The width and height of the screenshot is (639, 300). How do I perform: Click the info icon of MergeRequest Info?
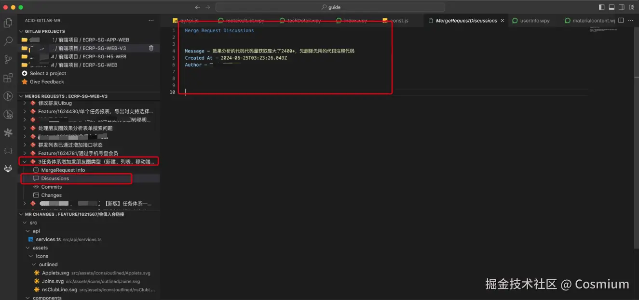pyautogui.click(x=36, y=170)
